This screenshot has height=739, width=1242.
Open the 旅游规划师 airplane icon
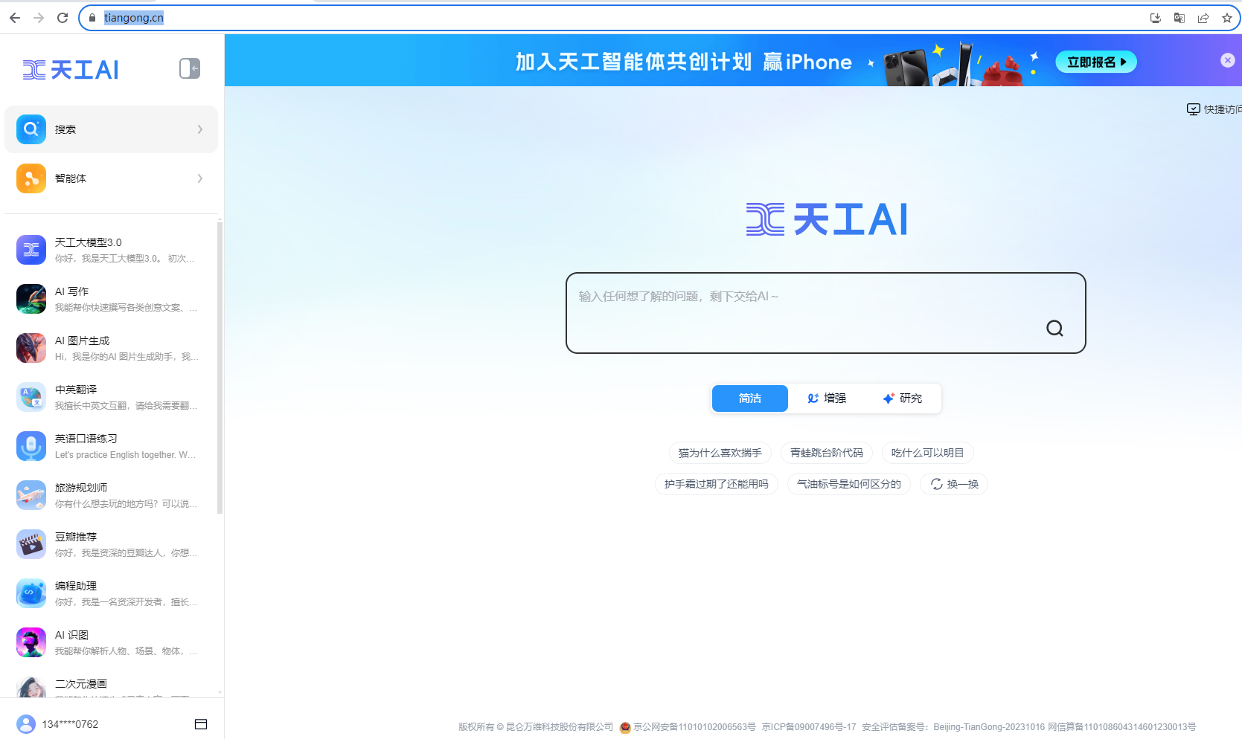pyautogui.click(x=31, y=495)
